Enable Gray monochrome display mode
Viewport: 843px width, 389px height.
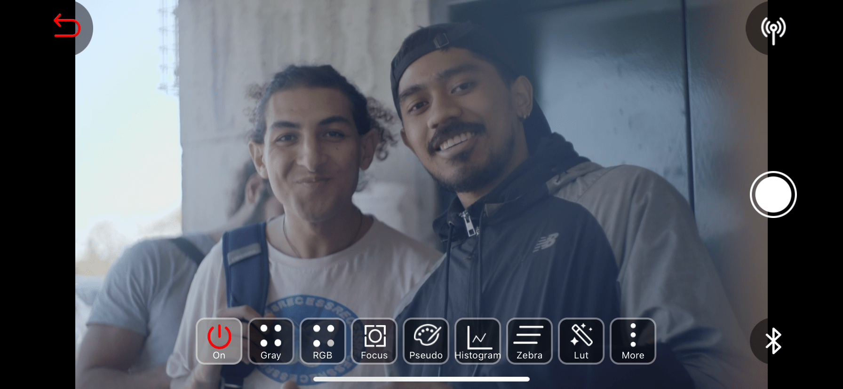(271, 341)
